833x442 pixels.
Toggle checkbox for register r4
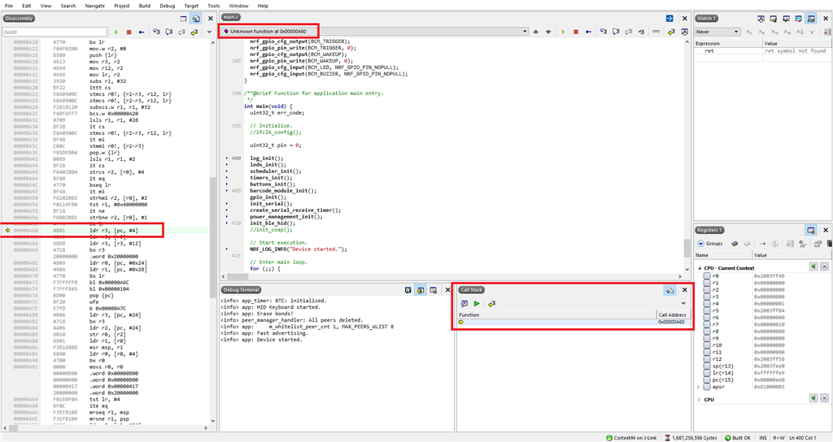707,304
